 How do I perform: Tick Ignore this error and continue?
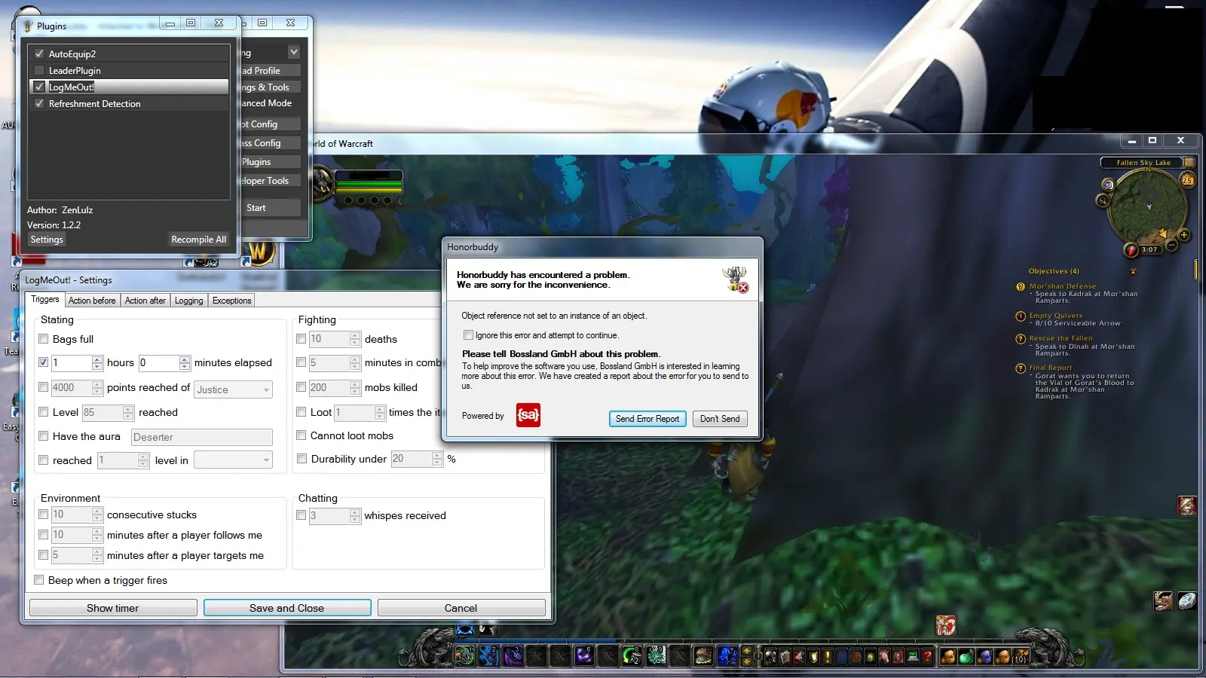(468, 335)
